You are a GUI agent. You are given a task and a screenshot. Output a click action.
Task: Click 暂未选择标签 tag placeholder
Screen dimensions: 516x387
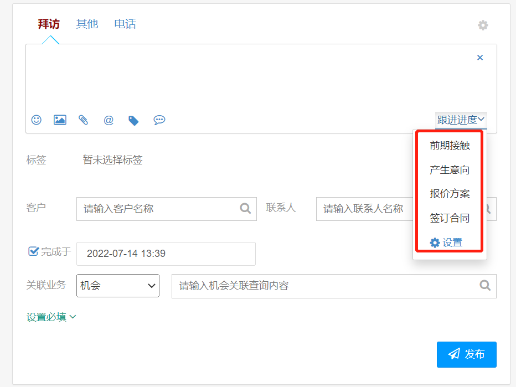pos(112,160)
